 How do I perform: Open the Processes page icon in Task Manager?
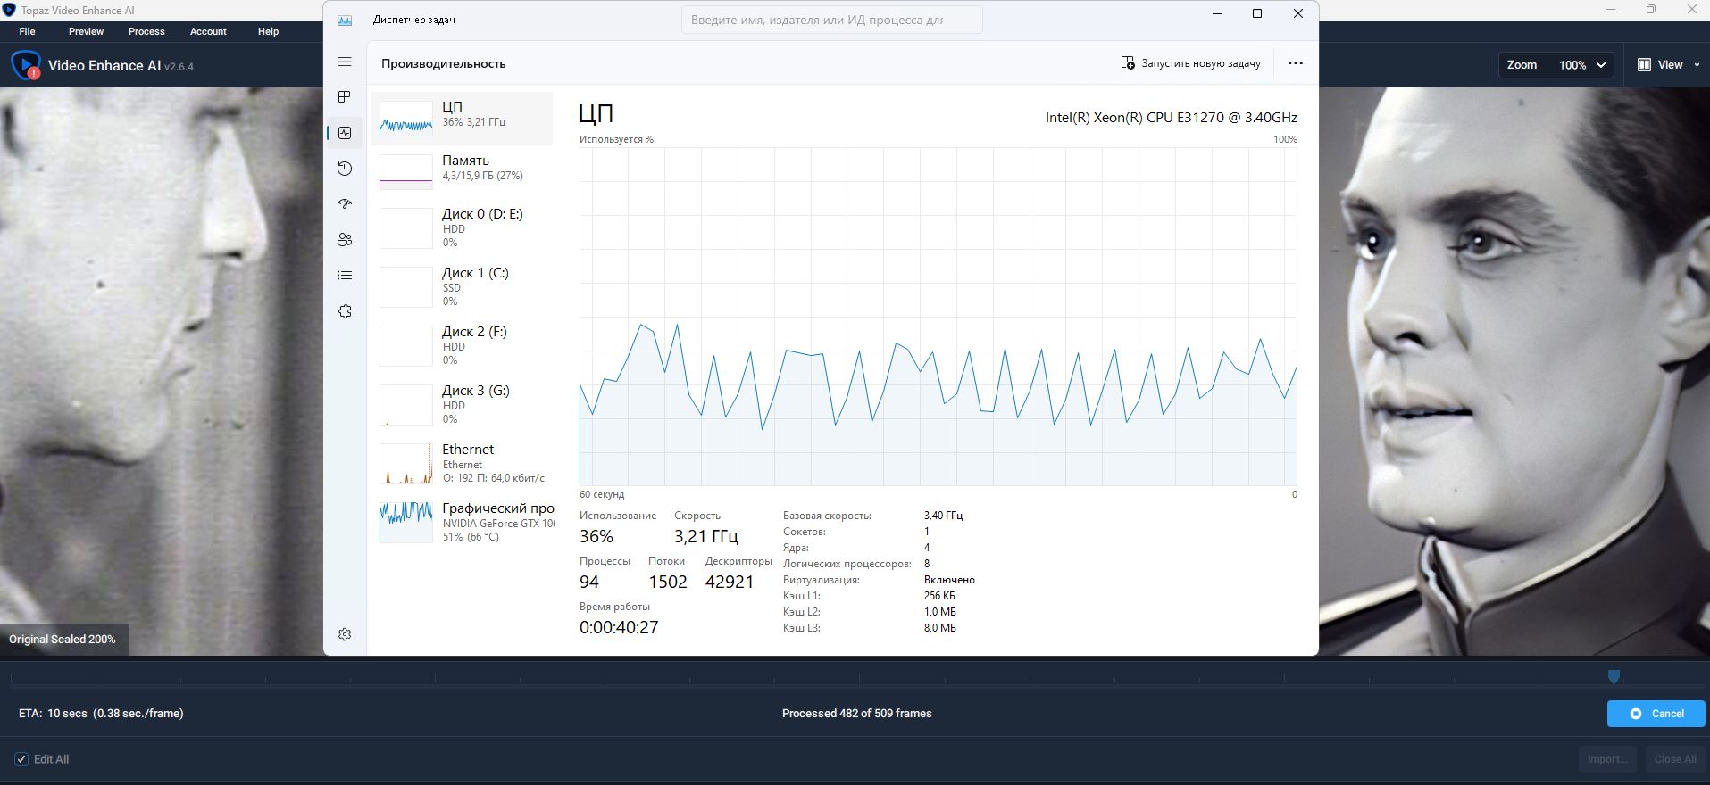[345, 96]
